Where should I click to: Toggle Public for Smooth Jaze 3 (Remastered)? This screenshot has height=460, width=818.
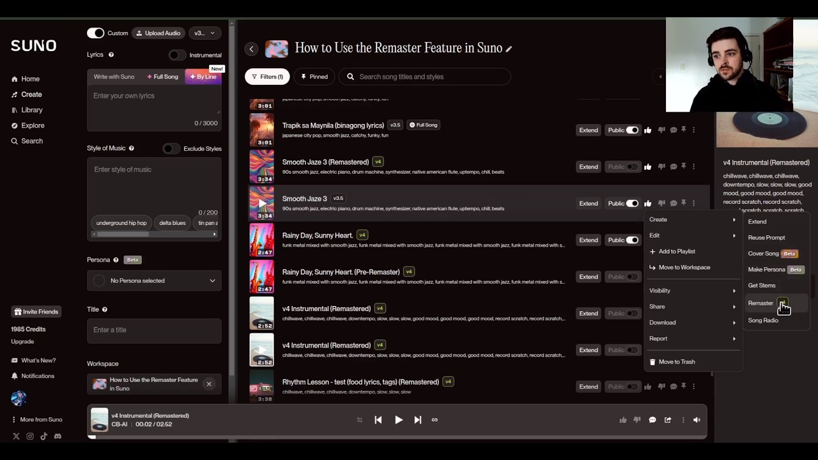[x=632, y=167]
